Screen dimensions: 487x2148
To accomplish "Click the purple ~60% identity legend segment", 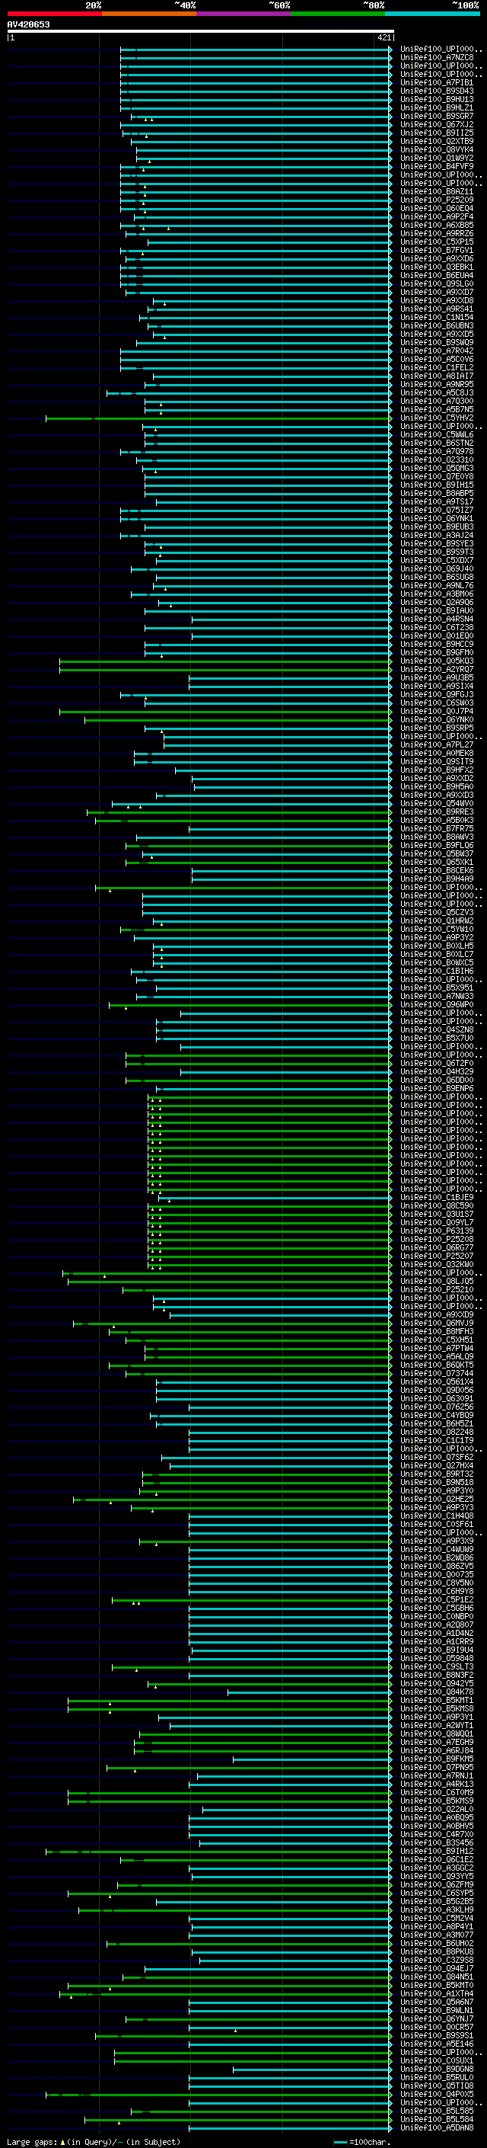I will pos(244,14).
